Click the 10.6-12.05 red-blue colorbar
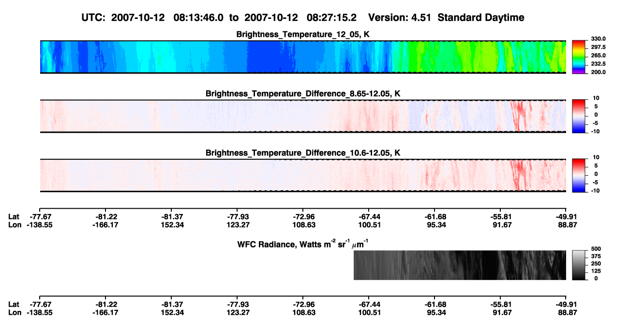The height and width of the screenshot is (323, 629). pyautogui.click(x=579, y=175)
